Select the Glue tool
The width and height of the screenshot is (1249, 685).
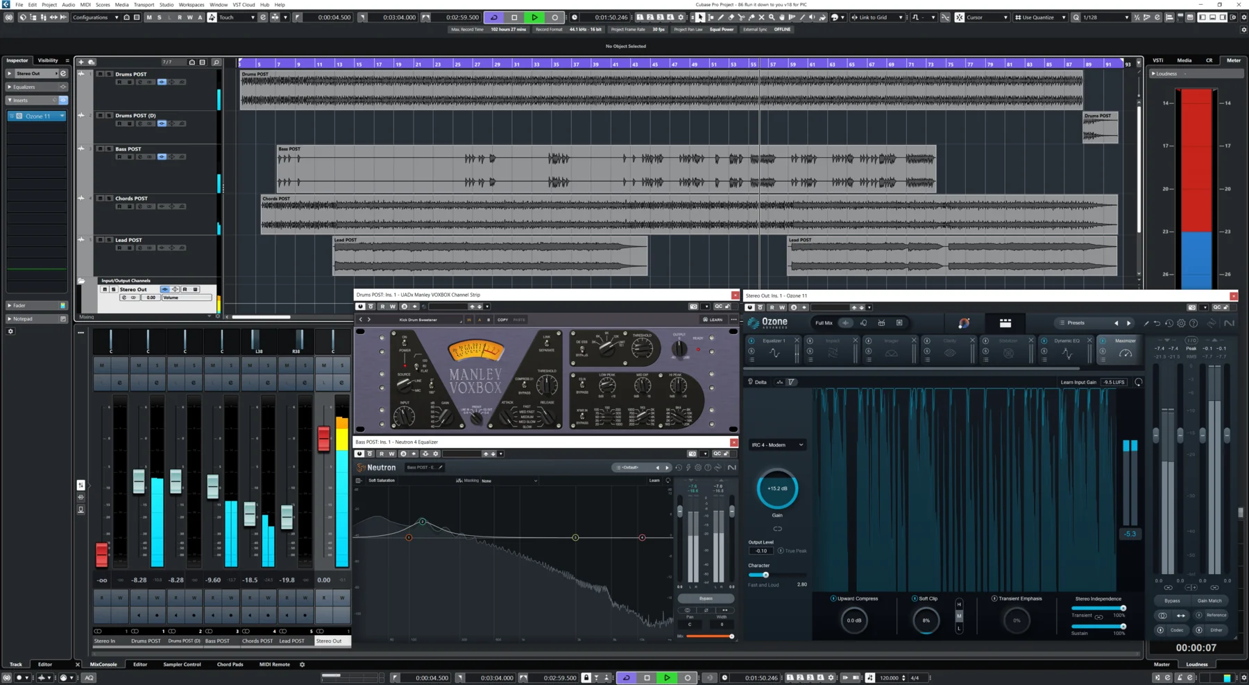(751, 17)
